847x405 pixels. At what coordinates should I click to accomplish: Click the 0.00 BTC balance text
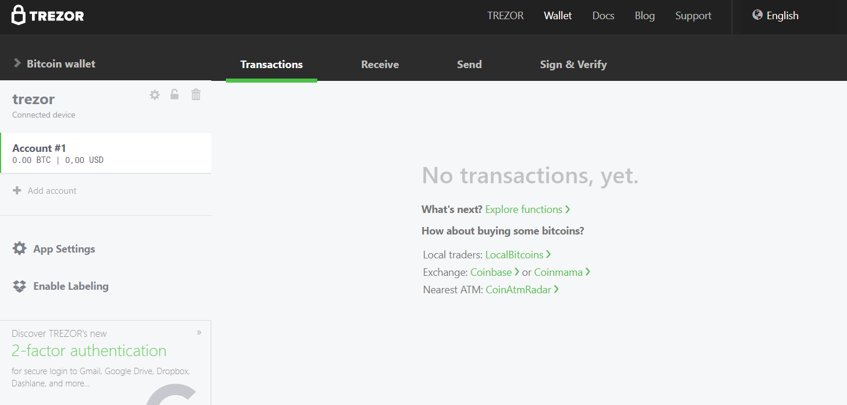[x=31, y=160]
